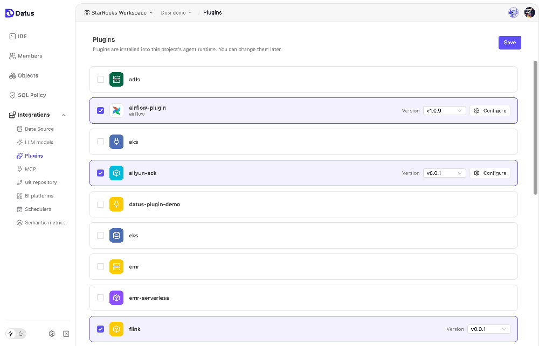Click the MCP plug icon
This screenshot has height=346, width=539.
point(19,169)
